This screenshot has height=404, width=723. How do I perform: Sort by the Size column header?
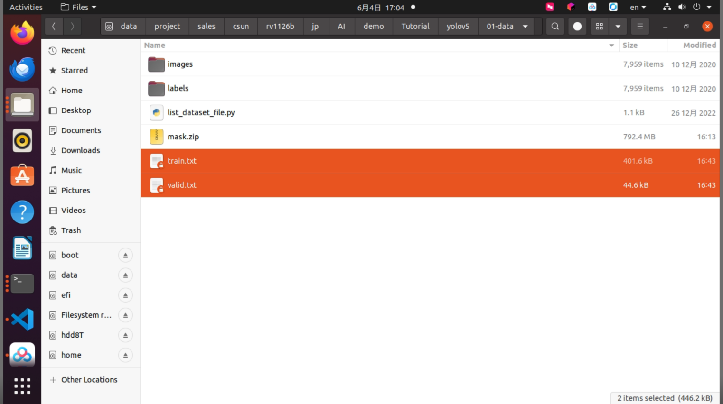point(630,46)
